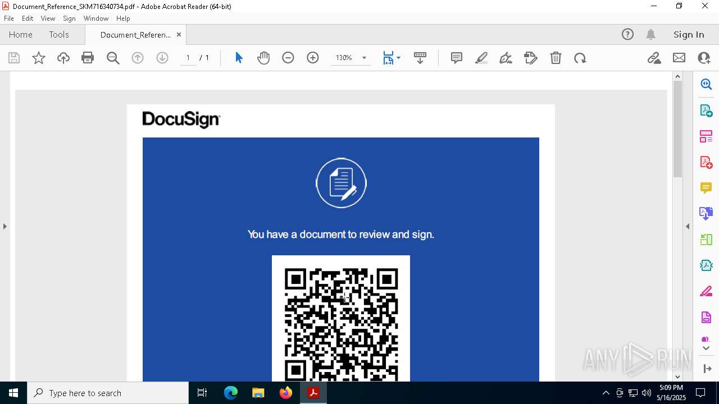Zoom out with the minus button
Image resolution: width=719 pixels, height=404 pixels.
(288, 58)
